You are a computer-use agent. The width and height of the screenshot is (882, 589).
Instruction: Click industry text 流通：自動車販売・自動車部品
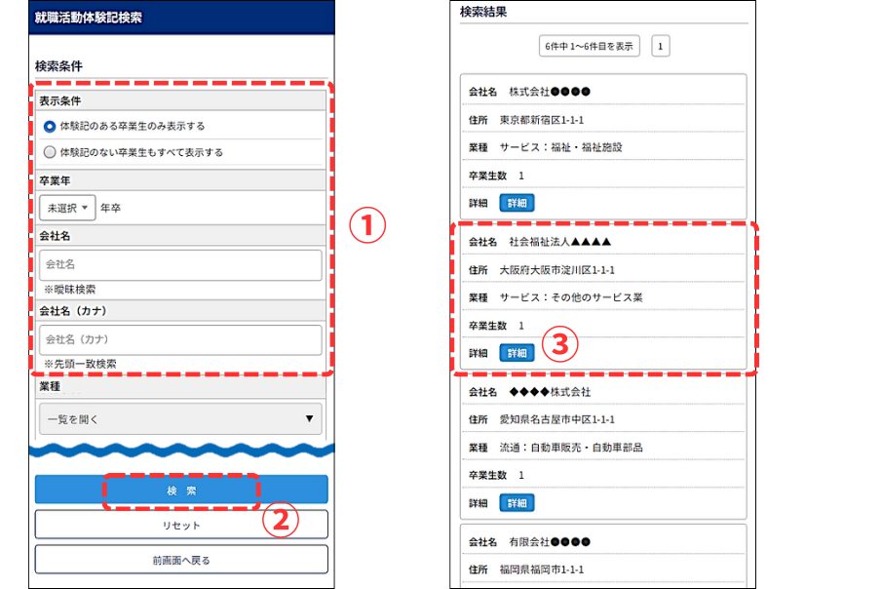point(571,448)
